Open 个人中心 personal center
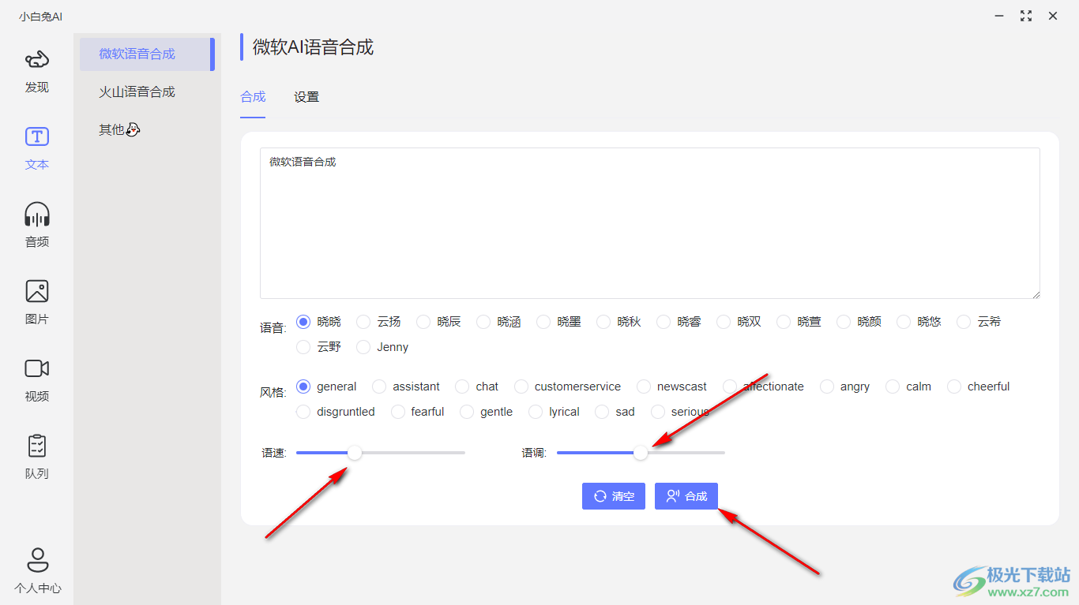 [37, 570]
